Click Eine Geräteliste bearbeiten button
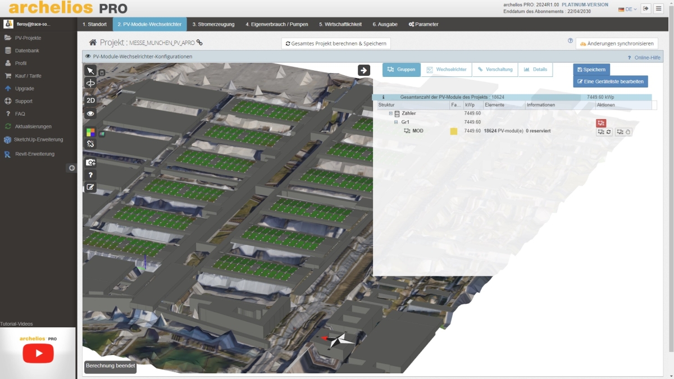674x379 pixels. click(611, 82)
